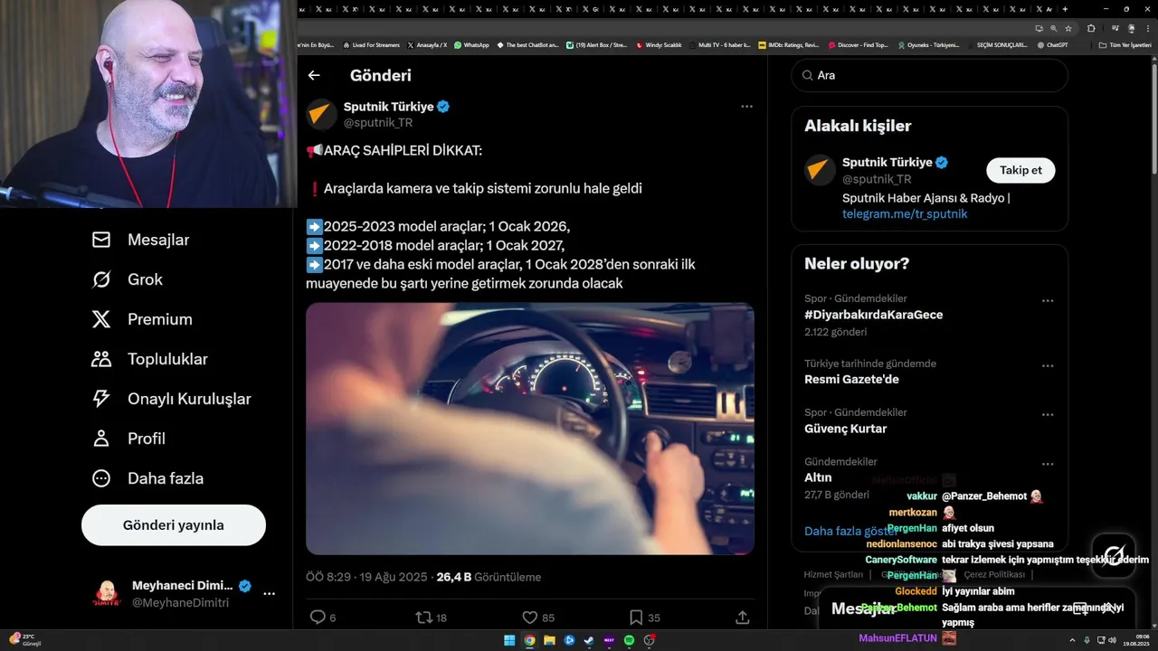
Task: Open the WhatsApp bookmark
Action: point(472,44)
